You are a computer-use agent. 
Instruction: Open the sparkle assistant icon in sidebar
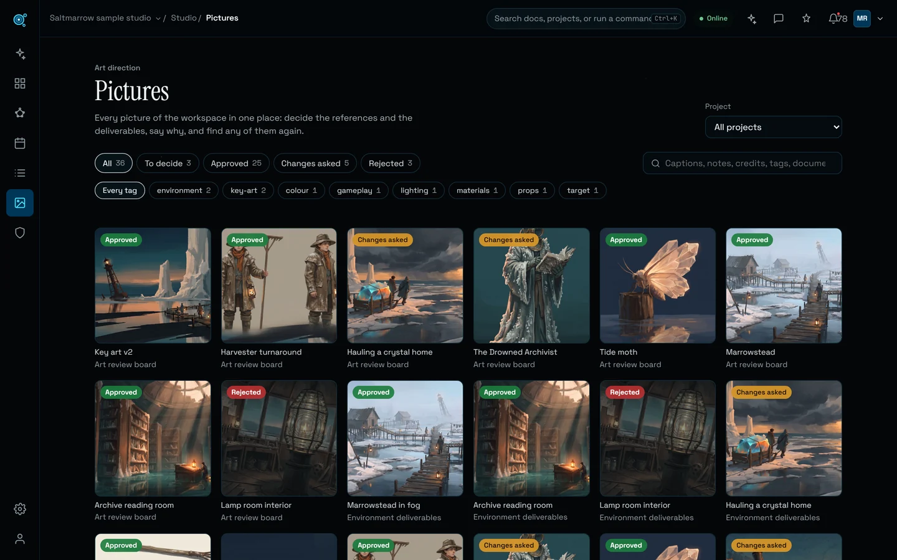coord(20,54)
